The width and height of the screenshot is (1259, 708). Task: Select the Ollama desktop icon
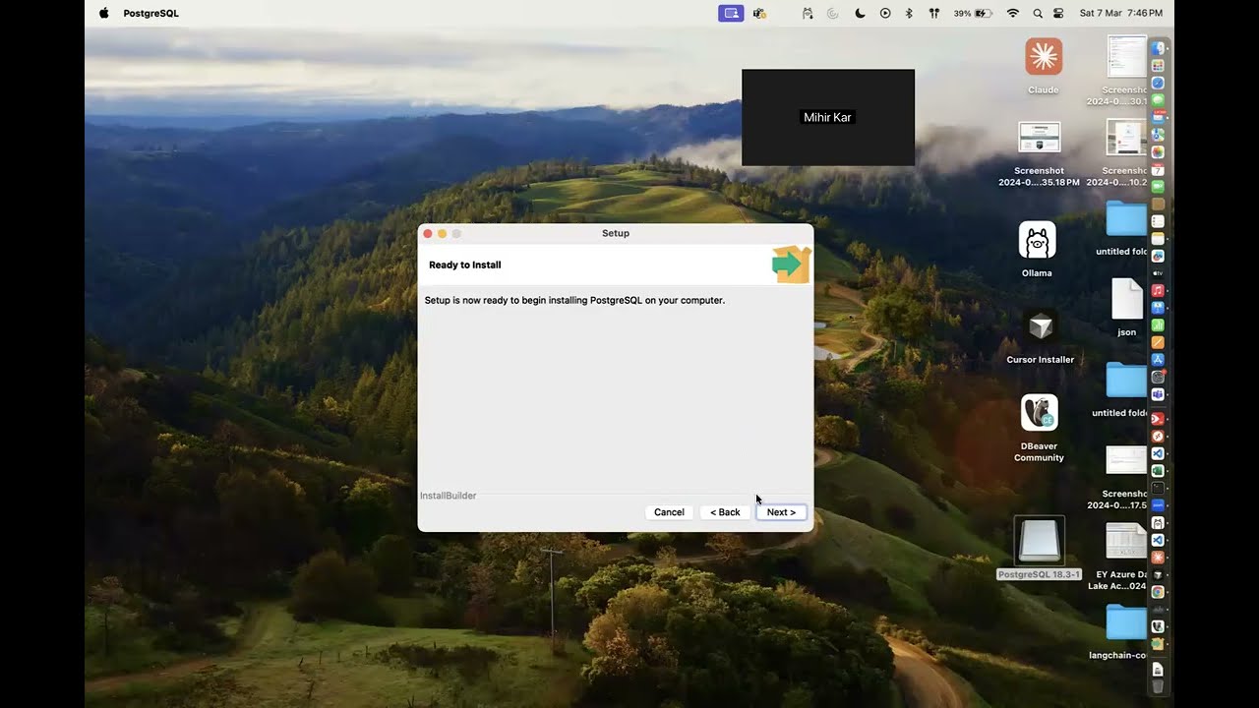1037,240
